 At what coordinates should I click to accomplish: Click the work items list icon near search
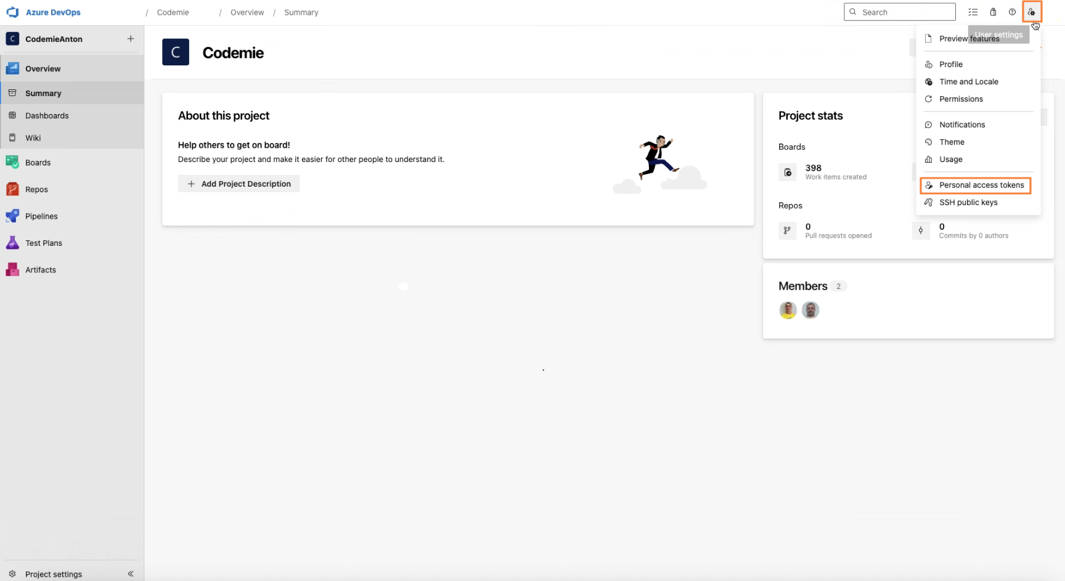click(x=973, y=12)
